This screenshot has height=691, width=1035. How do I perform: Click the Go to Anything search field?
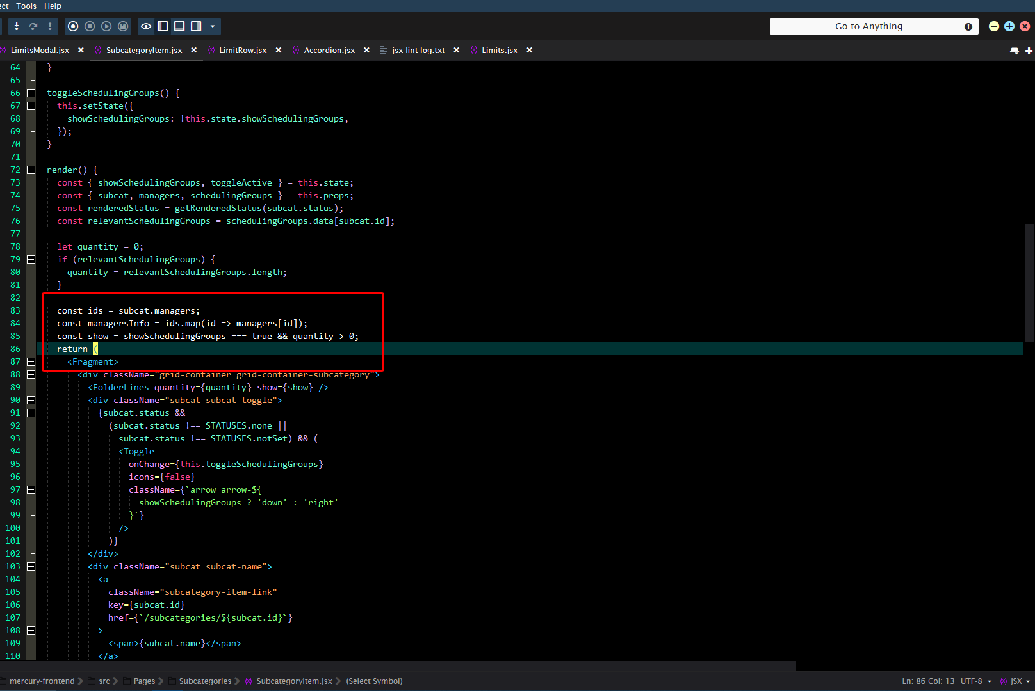[871, 26]
